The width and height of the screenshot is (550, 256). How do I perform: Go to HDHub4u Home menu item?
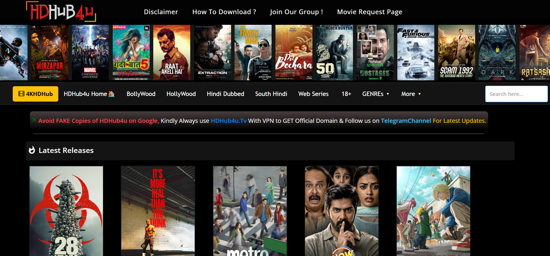(89, 94)
